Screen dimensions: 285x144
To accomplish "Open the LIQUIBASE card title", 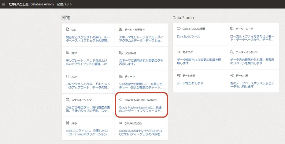I will 131,53.
